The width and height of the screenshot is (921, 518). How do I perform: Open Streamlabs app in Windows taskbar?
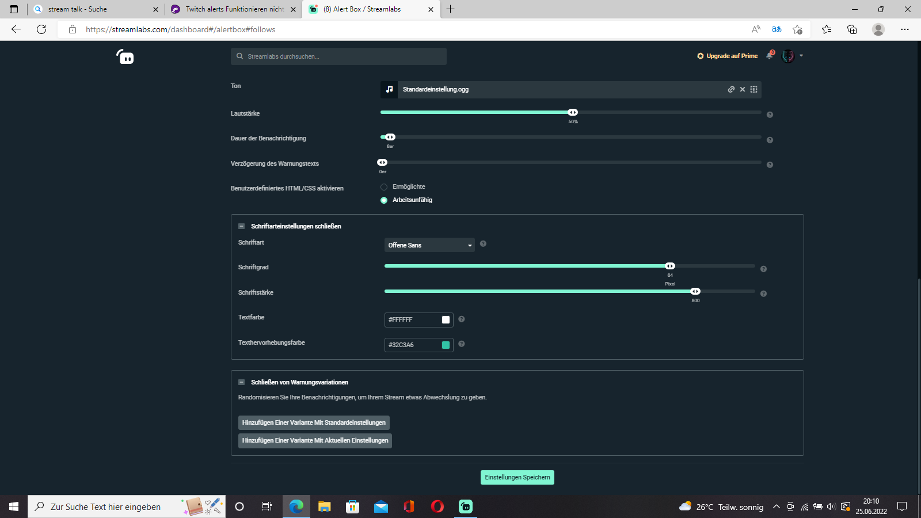(x=465, y=506)
